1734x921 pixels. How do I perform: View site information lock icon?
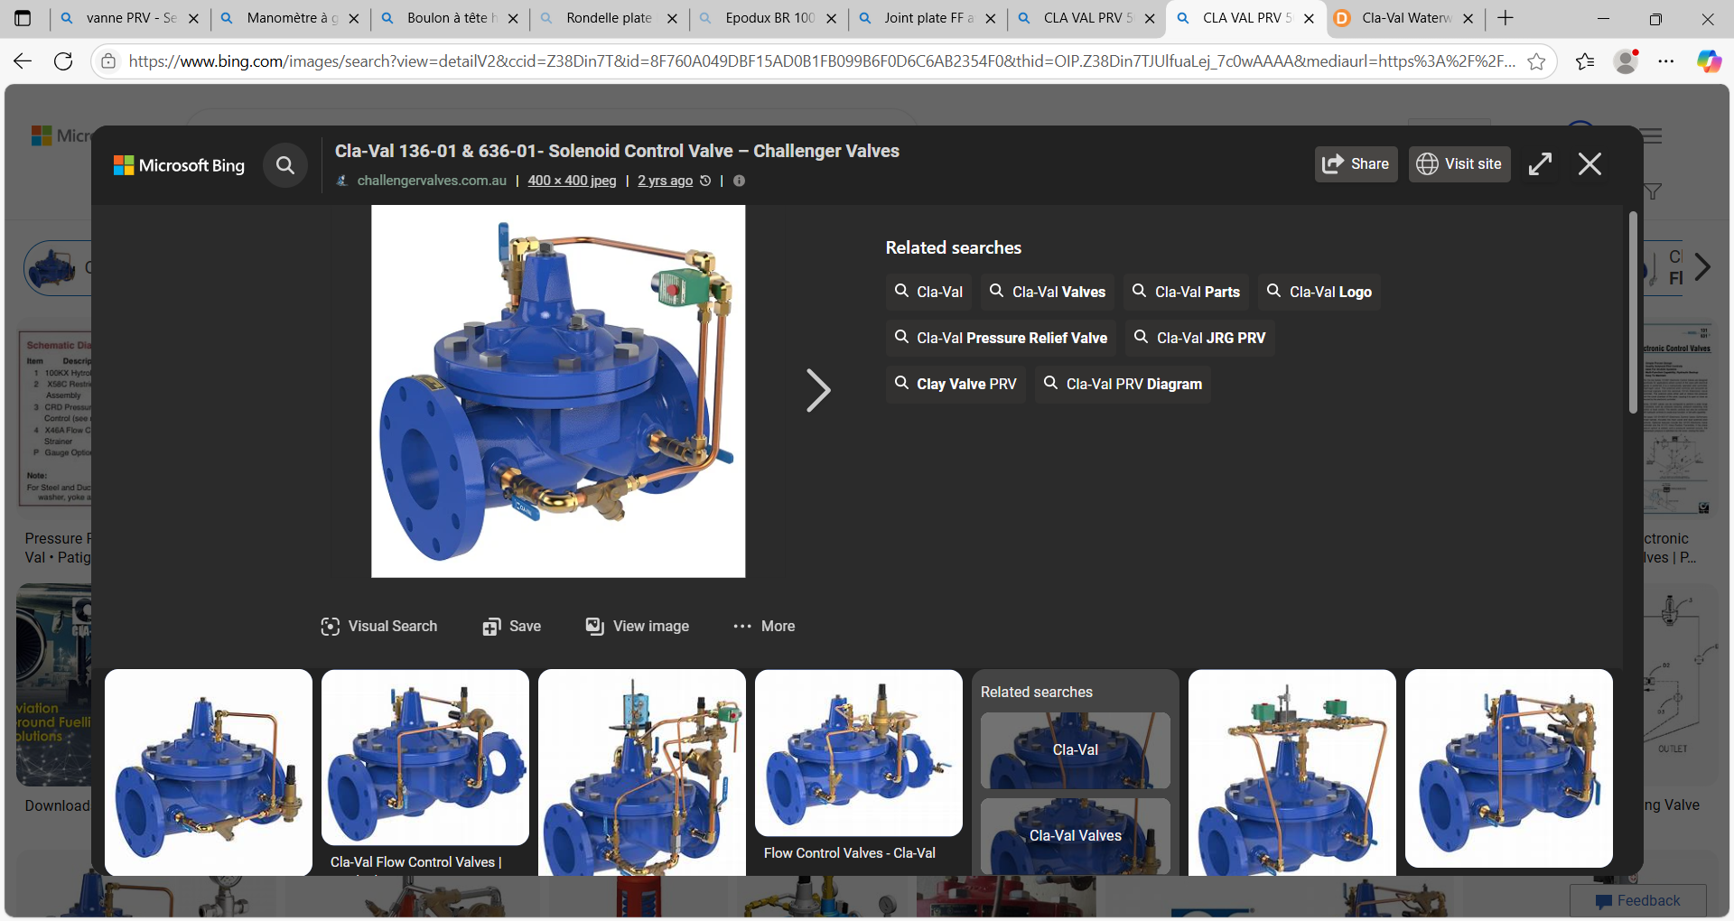[x=108, y=61]
